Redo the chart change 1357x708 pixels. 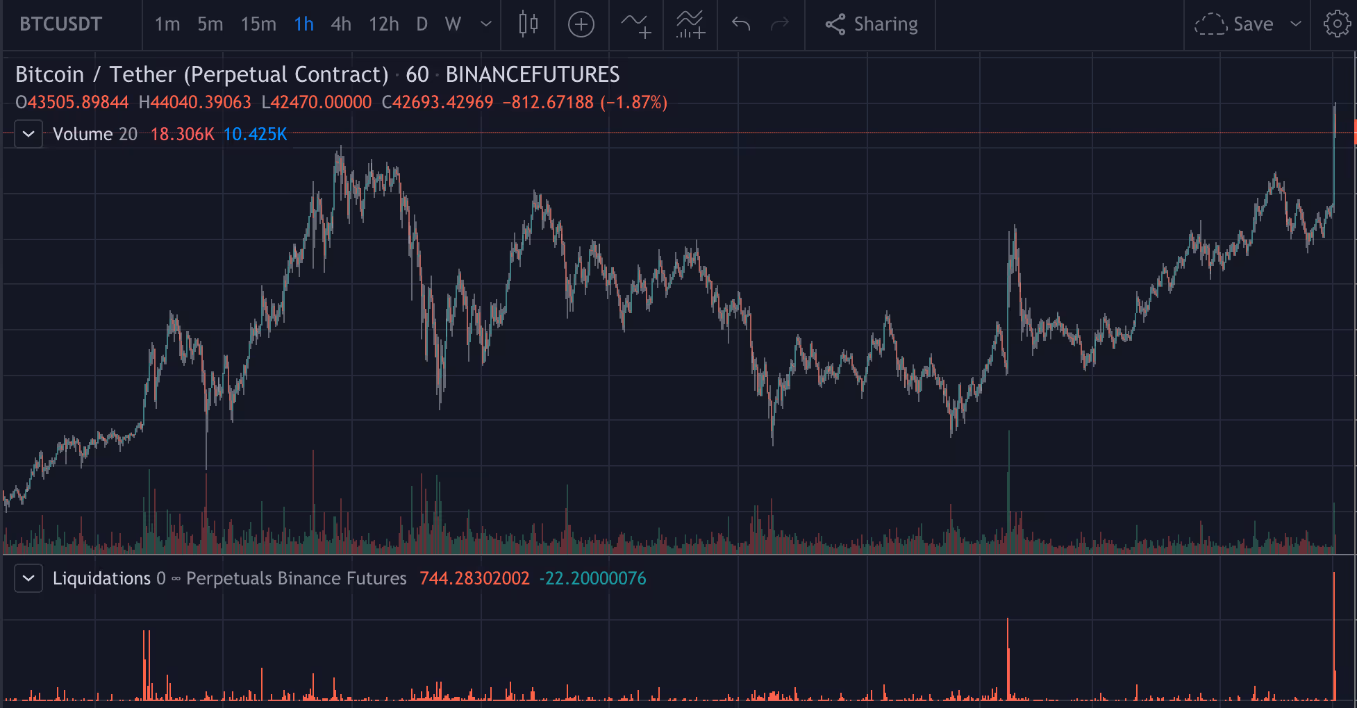coord(780,24)
